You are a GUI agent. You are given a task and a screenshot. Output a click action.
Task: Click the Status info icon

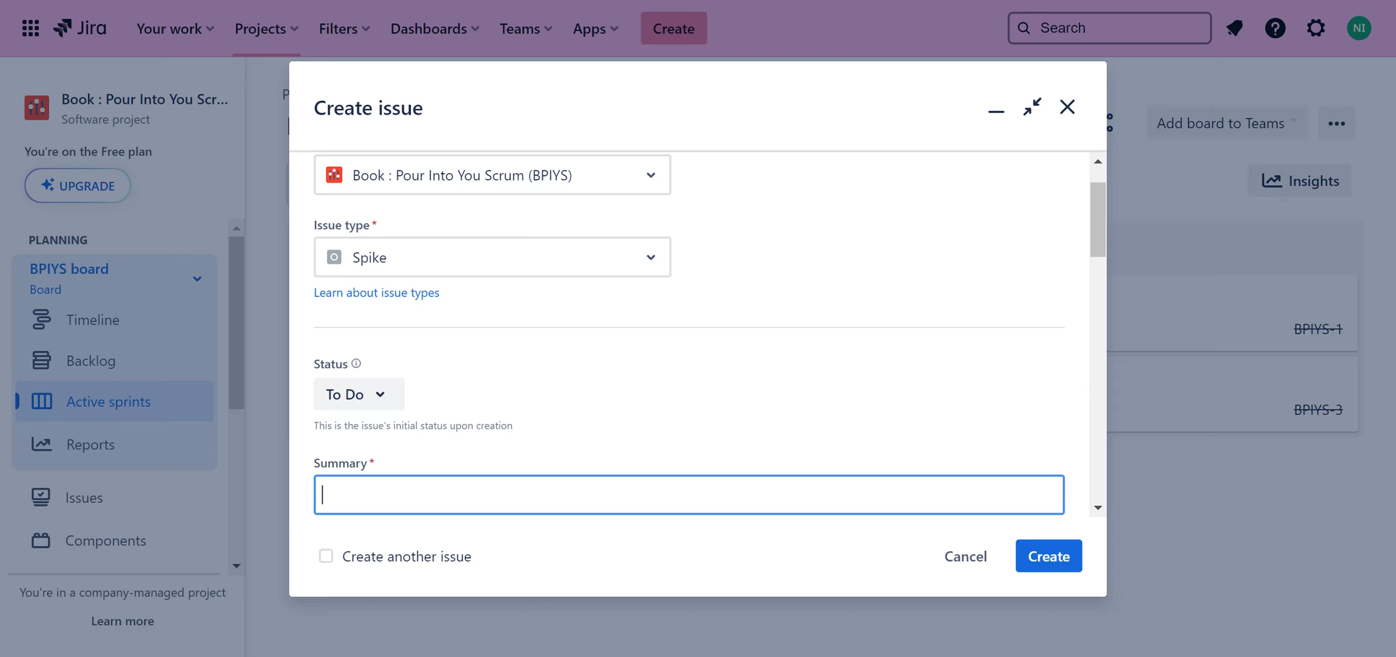(356, 363)
